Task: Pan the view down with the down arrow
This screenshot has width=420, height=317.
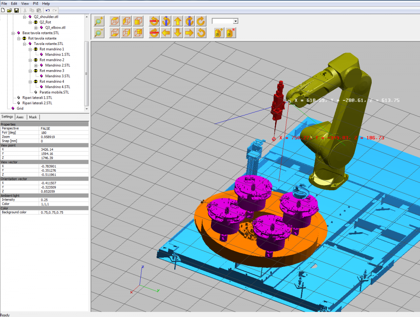Action: [178, 33]
